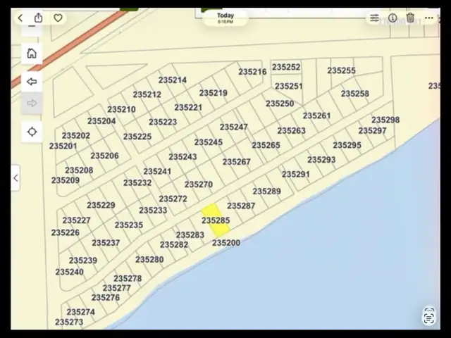Go back to the previous map extent
451x338 pixels.
click(x=32, y=82)
